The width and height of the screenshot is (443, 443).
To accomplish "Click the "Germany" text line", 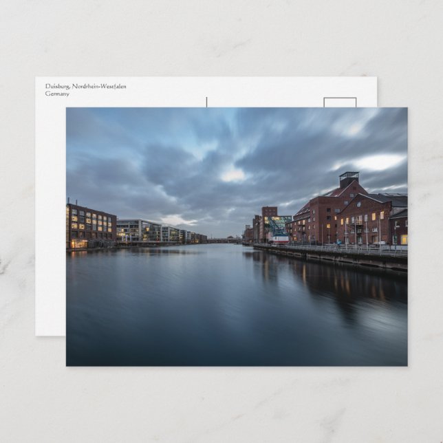I will [x=57, y=94].
